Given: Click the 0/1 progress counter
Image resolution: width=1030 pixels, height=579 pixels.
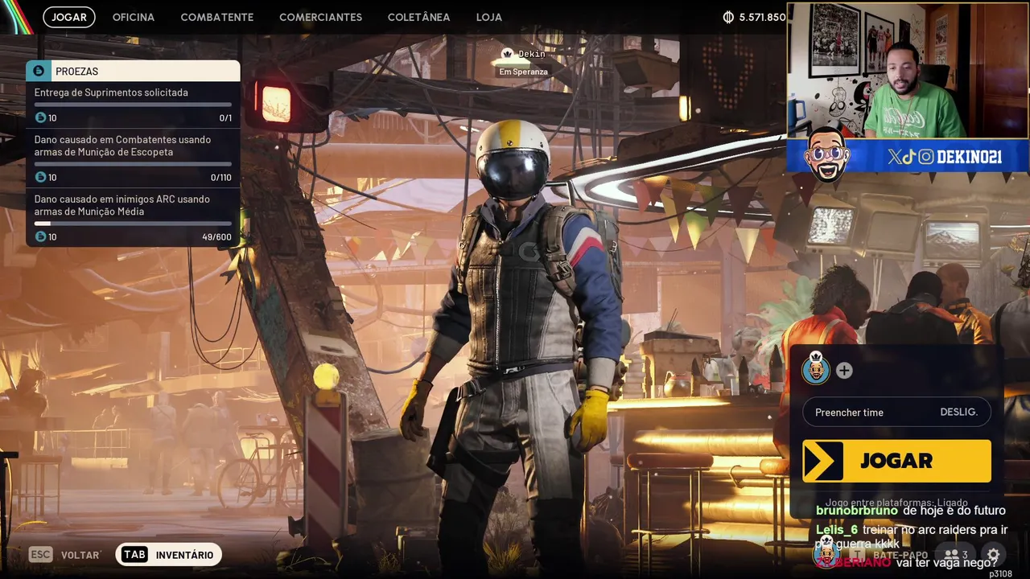Looking at the screenshot, I should [x=225, y=118].
